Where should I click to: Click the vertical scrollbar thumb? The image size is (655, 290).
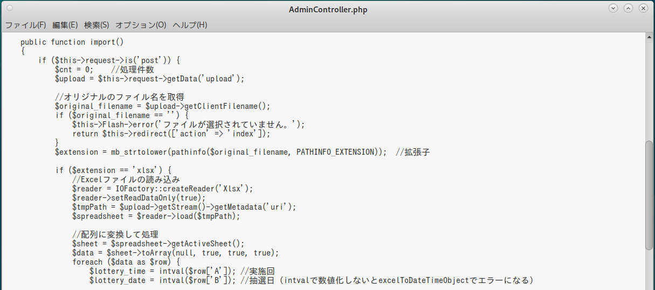(649, 195)
